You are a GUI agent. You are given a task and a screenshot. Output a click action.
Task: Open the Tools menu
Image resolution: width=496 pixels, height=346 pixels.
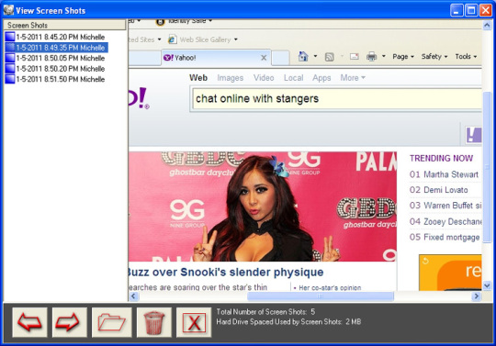(x=466, y=57)
